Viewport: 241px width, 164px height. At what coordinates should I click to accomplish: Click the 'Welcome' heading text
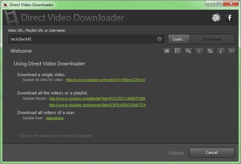[x=21, y=51]
